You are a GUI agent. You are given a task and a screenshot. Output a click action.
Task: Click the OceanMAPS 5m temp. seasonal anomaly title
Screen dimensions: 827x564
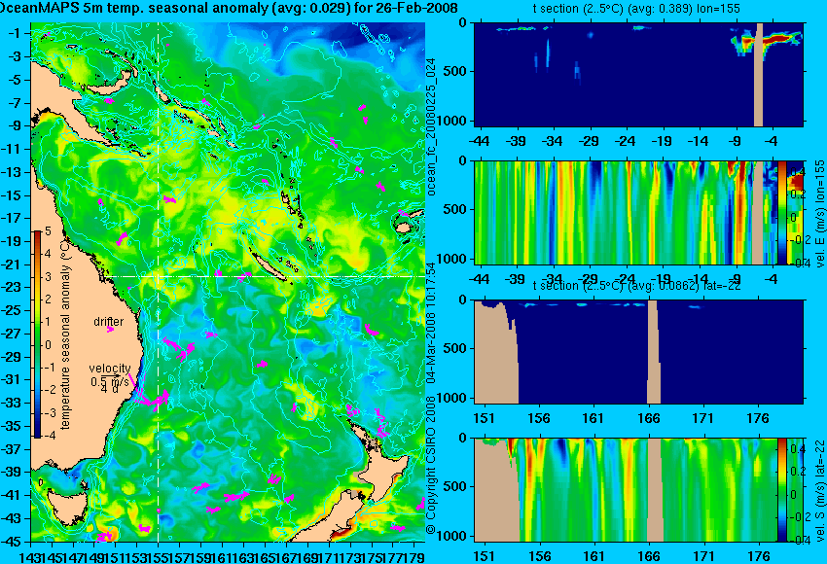229,8
